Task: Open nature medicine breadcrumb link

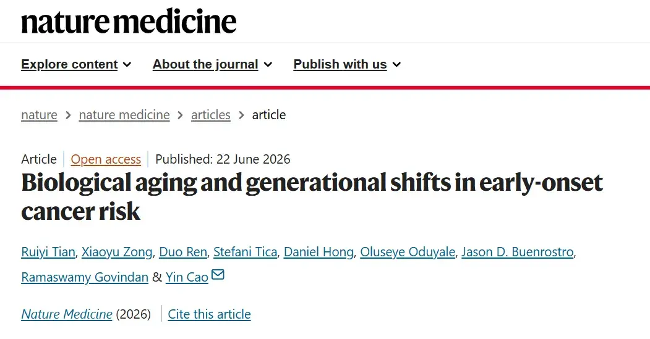Action: pyautogui.click(x=124, y=115)
